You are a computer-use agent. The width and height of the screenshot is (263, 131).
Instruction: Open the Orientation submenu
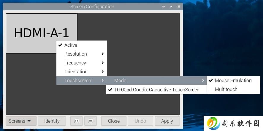(x=82, y=72)
